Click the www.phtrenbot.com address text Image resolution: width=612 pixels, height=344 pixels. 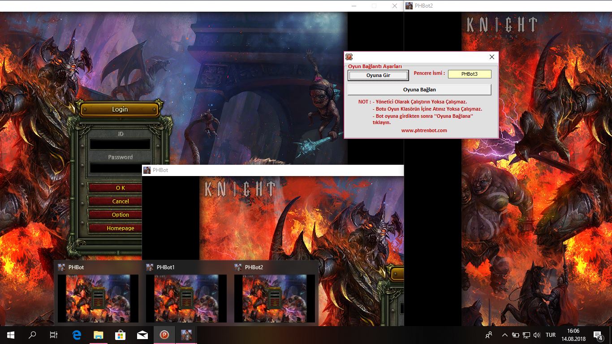pyautogui.click(x=424, y=130)
